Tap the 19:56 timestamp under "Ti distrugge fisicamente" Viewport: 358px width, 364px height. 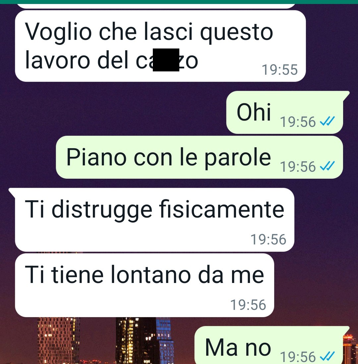(268, 239)
